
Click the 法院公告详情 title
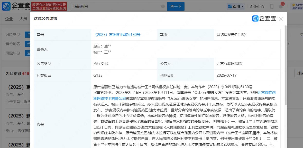point(45,19)
